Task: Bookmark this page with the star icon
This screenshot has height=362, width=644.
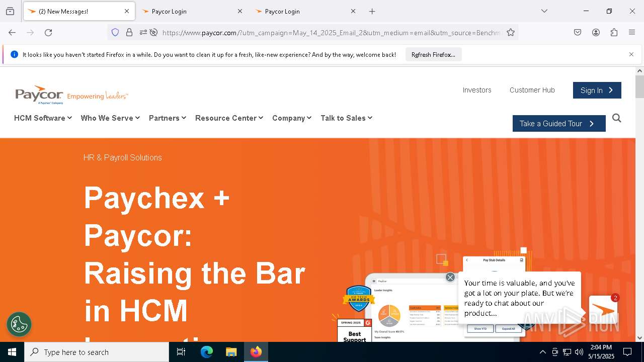Action: coord(511,32)
